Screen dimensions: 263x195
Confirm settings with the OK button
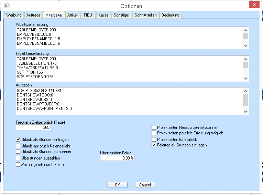117,185
